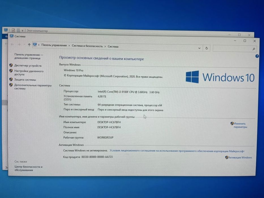Click the computer icon in the address bar
264x198 pixels.
tap(35, 45)
